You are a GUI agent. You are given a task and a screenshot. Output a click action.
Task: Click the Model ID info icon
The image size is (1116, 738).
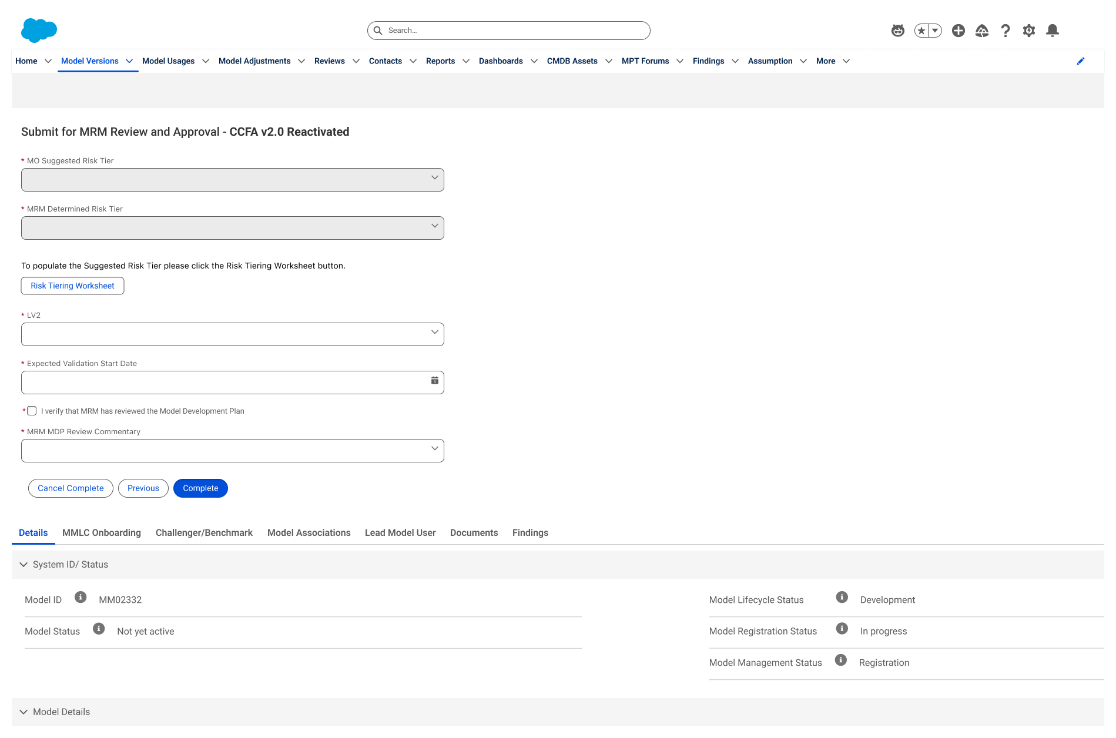click(81, 598)
